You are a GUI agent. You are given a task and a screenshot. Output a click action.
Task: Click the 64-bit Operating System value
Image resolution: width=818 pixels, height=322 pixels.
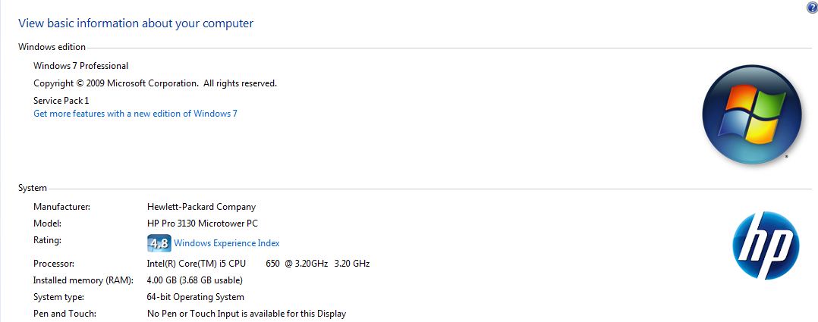click(x=196, y=297)
